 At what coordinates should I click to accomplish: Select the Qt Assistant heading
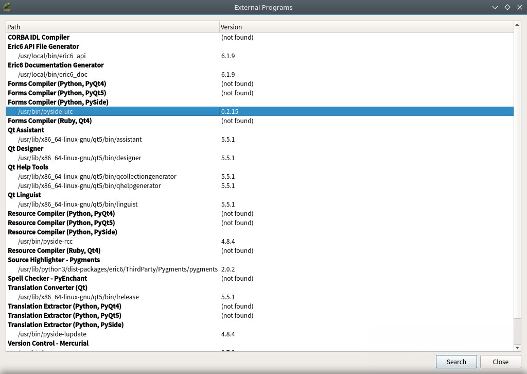point(260,130)
